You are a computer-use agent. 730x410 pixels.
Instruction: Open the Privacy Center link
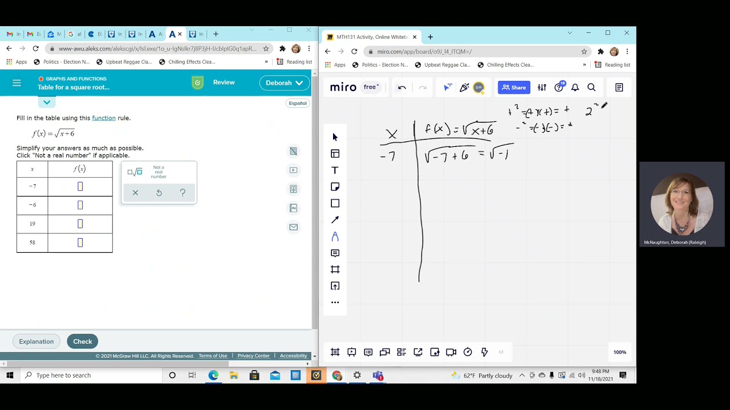click(x=253, y=356)
